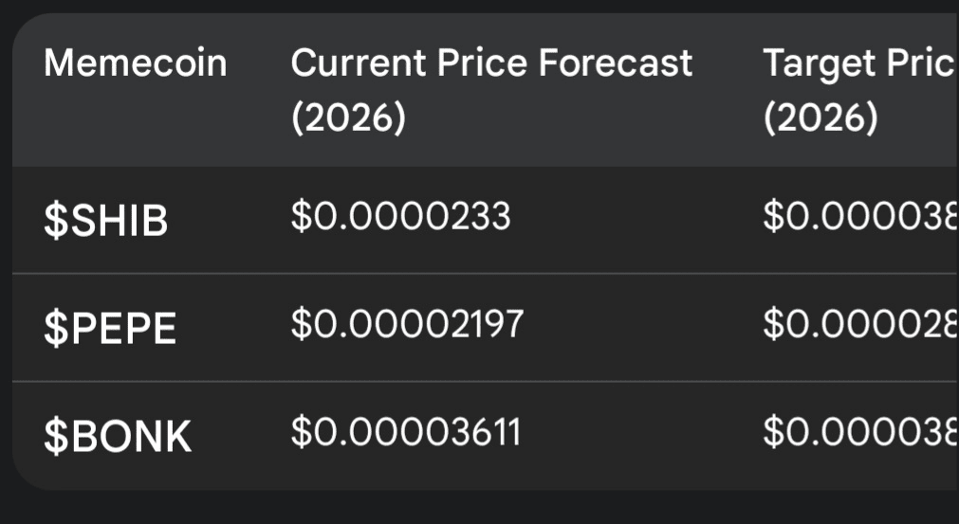Click the dollar sign before SHIB
This screenshot has height=524, width=959.
pos(56,221)
